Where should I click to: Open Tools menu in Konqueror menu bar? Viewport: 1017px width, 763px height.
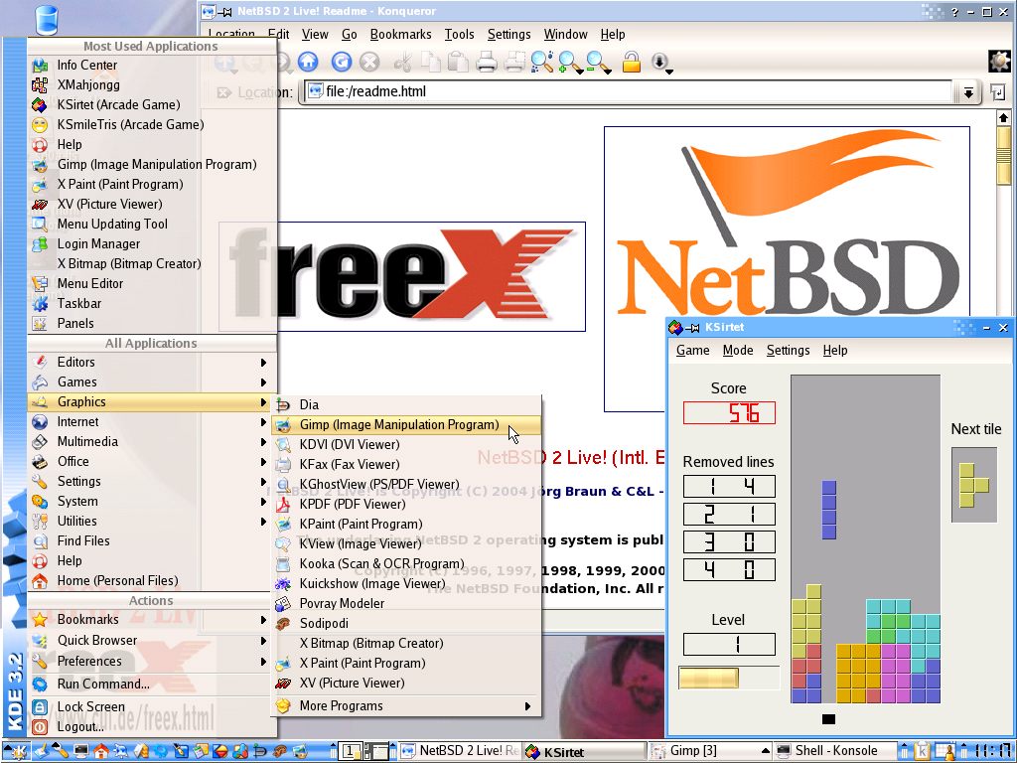click(x=459, y=35)
